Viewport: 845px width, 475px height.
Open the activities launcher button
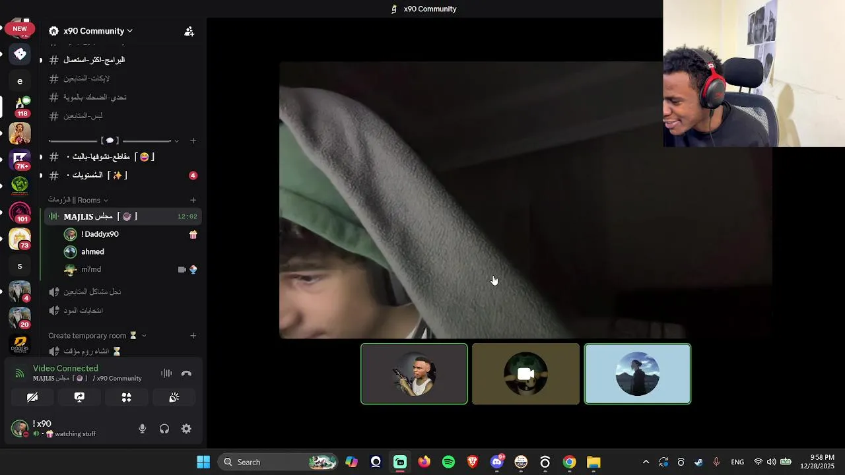point(127,397)
